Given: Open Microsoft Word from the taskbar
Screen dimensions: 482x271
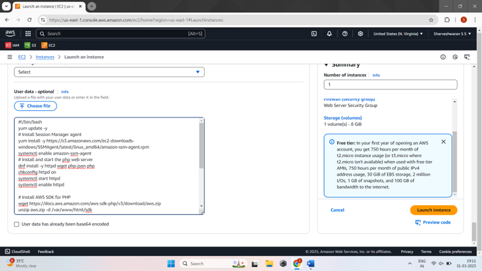Looking at the screenshot, I should point(311,264).
